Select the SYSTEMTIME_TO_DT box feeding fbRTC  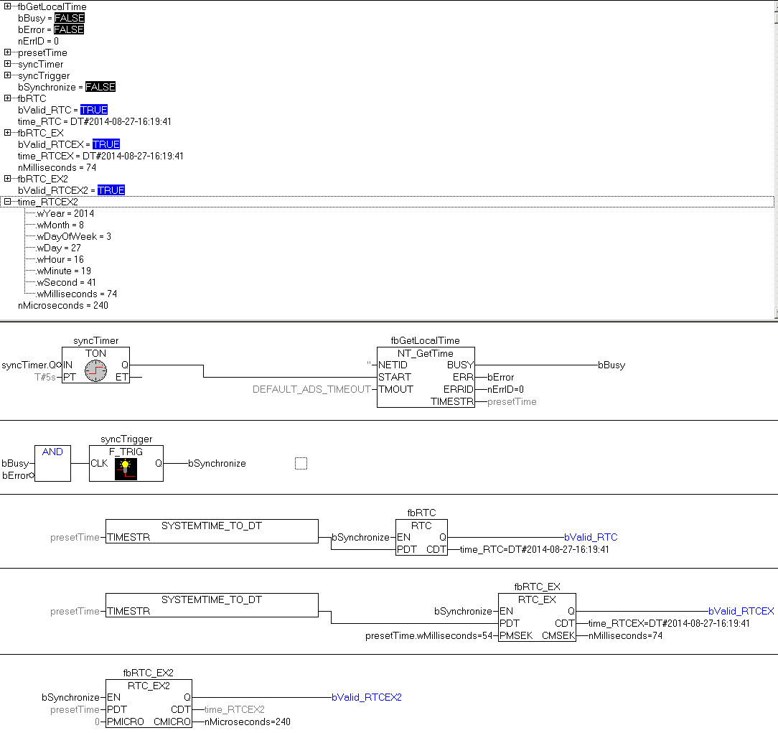coord(212,531)
